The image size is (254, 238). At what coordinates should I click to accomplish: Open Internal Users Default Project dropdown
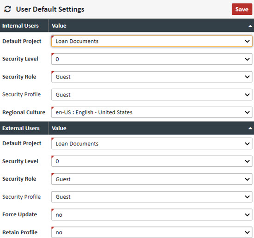(x=151, y=41)
